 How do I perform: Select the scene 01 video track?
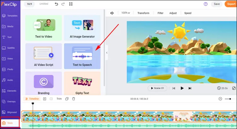[129, 116]
